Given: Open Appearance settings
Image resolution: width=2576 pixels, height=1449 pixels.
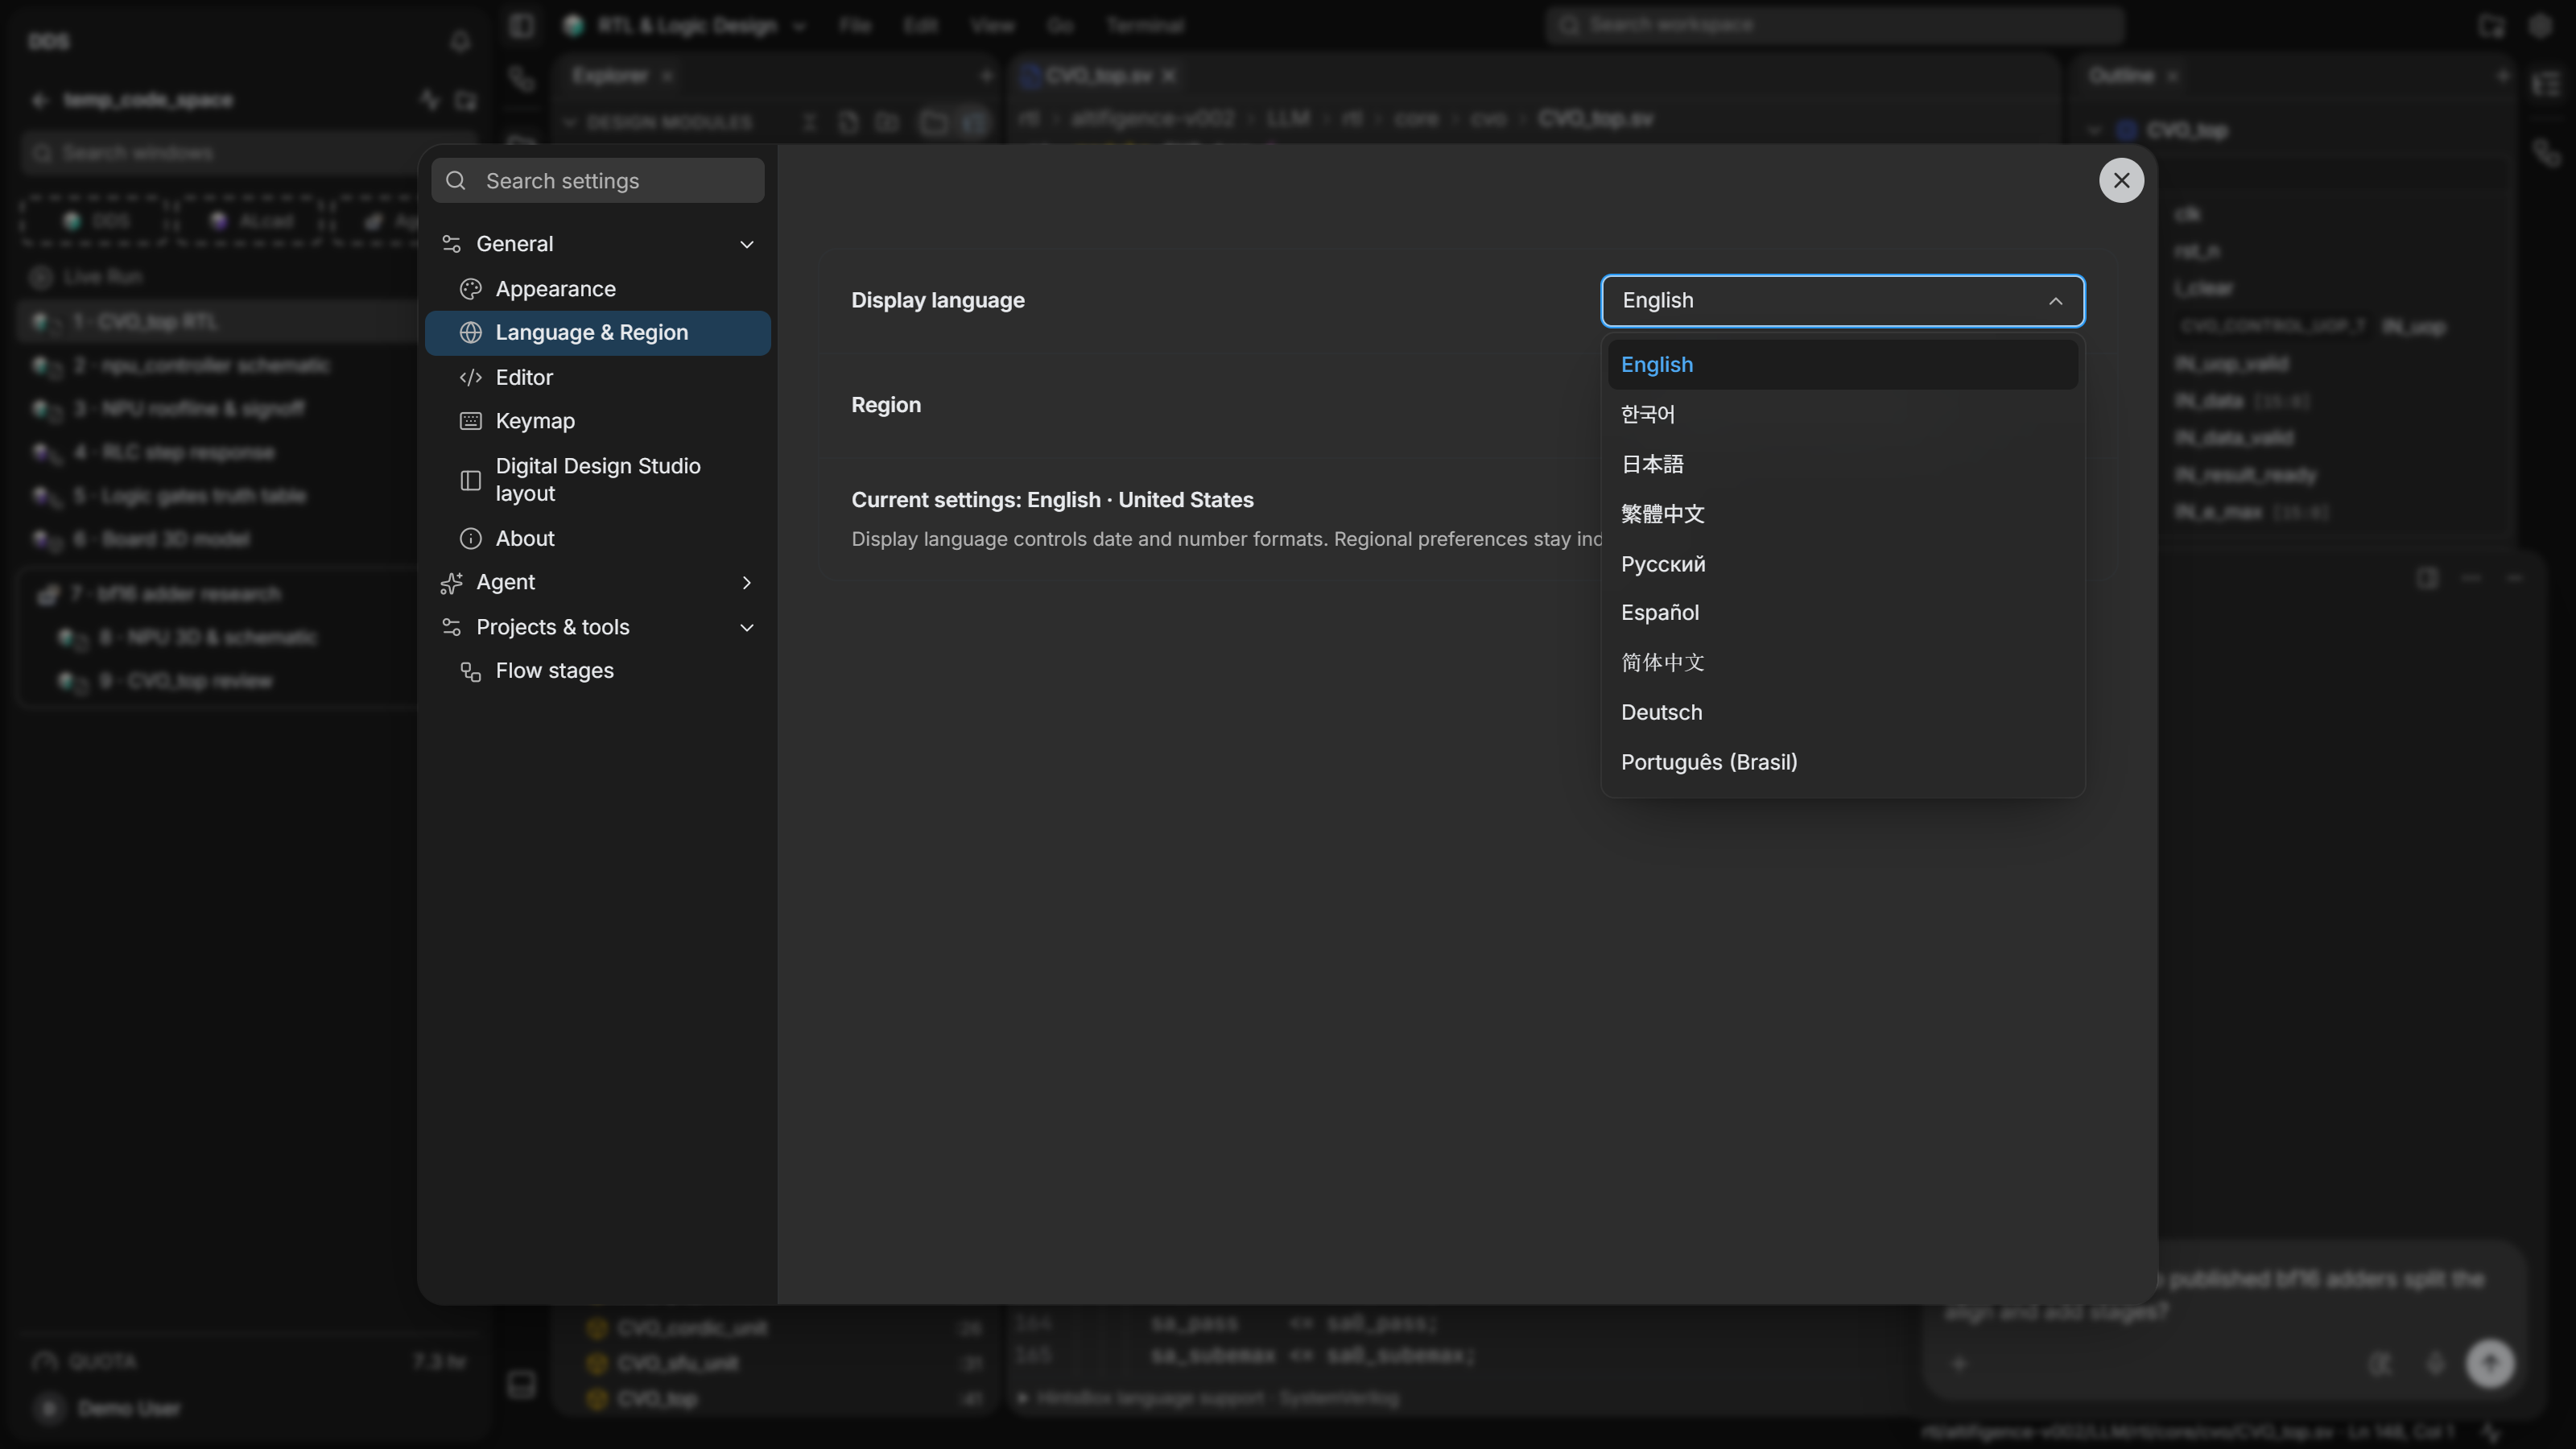Looking at the screenshot, I should pos(598,289).
